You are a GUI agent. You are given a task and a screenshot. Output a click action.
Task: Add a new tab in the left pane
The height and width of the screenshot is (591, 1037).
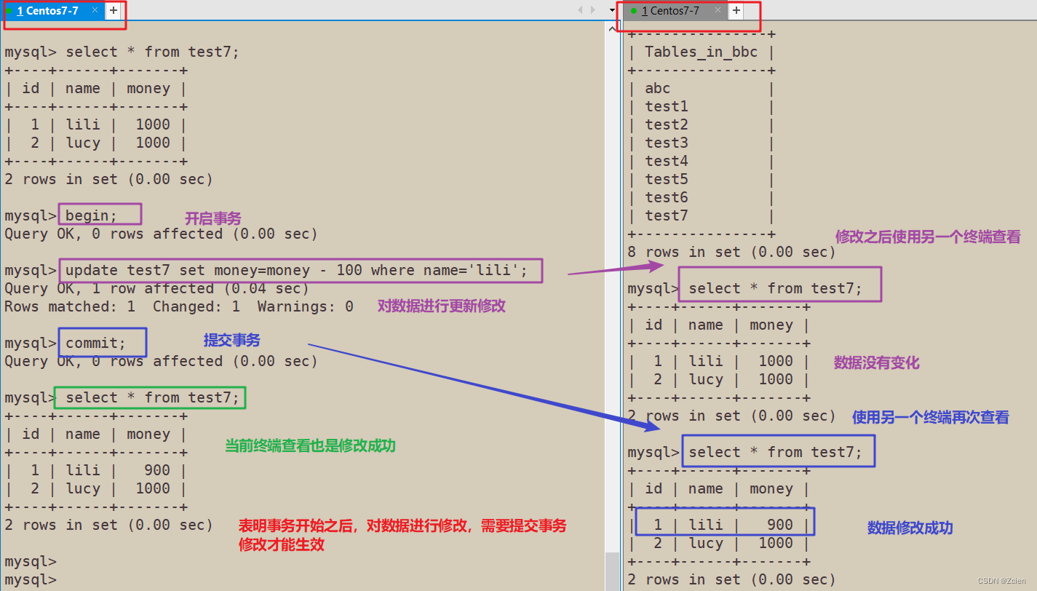pyautogui.click(x=114, y=10)
